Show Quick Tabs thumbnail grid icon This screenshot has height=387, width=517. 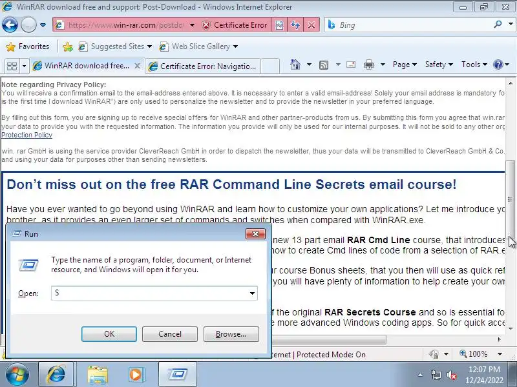pyautogui.click(x=12, y=66)
